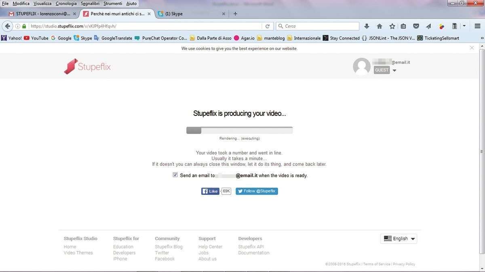Expand the GUEST account dropdown arrow

point(394,71)
